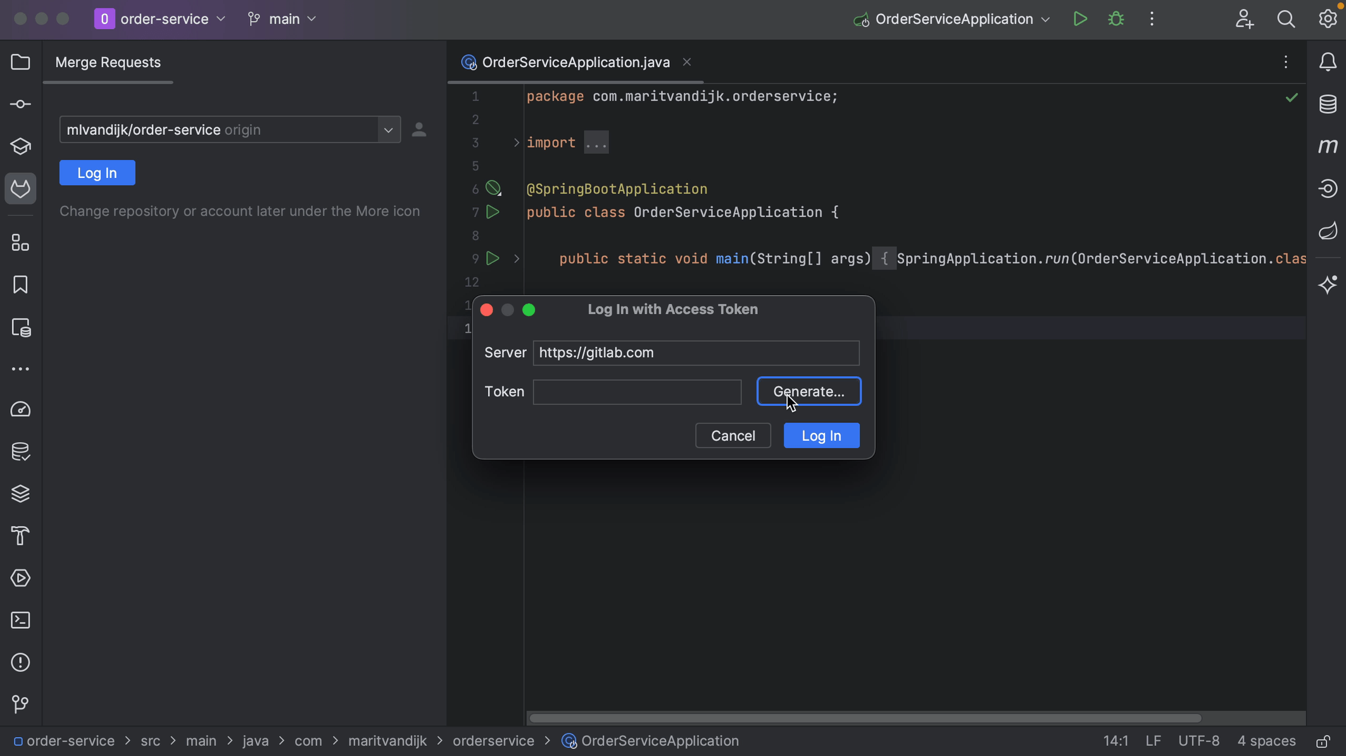Click the Cancel dialog button
The height and width of the screenshot is (756, 1346).
click(x=732, y=435)
